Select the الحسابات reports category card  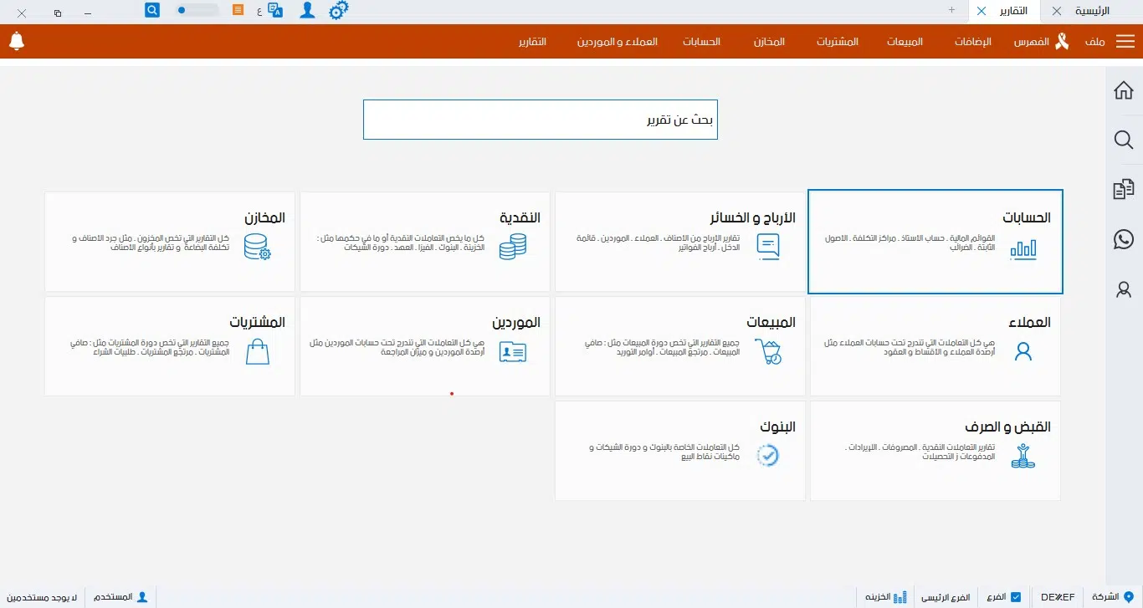[x=935, y=241]
